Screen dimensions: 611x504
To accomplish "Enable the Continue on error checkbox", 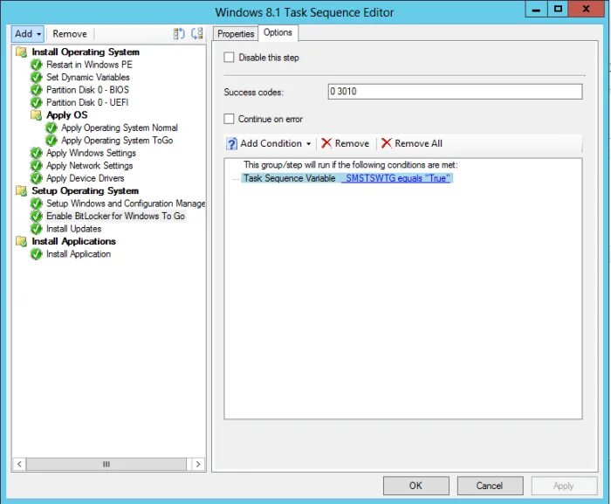I will 229,119.
